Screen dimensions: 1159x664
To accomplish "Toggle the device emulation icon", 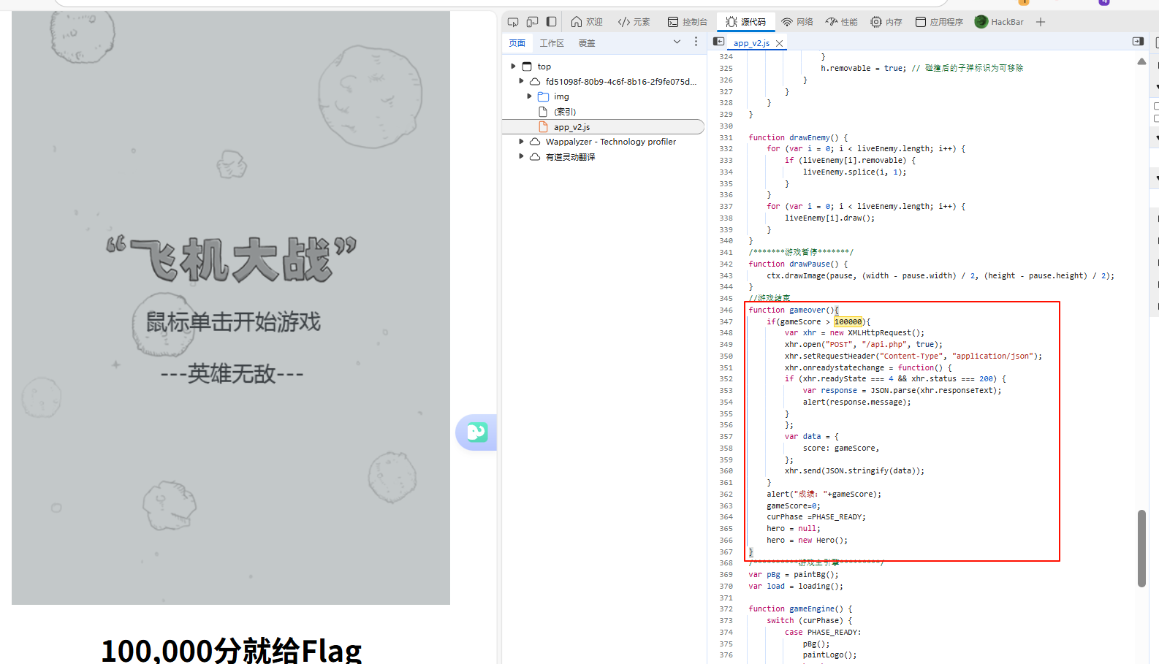I will 532,22.
